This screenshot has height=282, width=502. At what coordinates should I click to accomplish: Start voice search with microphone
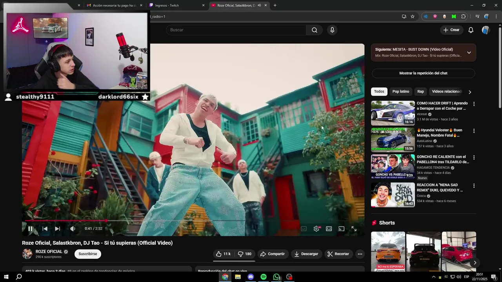332,30
